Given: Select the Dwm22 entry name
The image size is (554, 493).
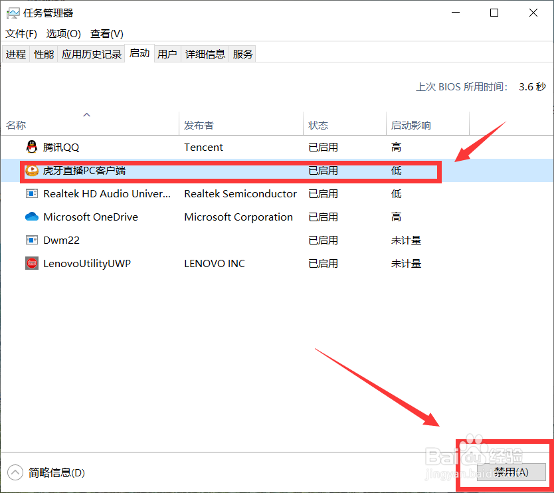Looking at the screenshot, I should click(62, 241).
